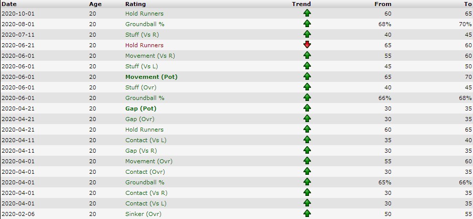Click green up arrow for Movement (Pot)
This screenshot has width=473, height=219.
click(307, 77)
